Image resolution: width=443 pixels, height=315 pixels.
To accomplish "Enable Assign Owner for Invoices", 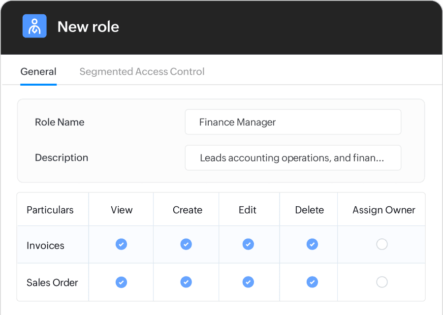I will (x=382, y=244).
